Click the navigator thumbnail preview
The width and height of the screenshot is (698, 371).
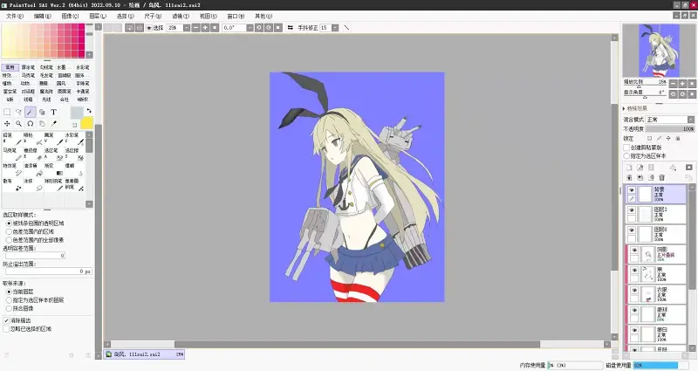(x=659, y=51)
